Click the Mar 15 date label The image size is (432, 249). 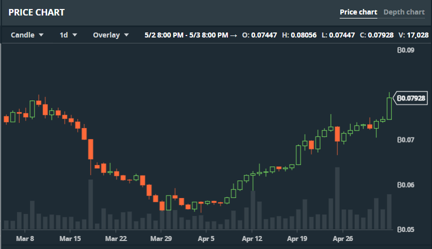70,238
